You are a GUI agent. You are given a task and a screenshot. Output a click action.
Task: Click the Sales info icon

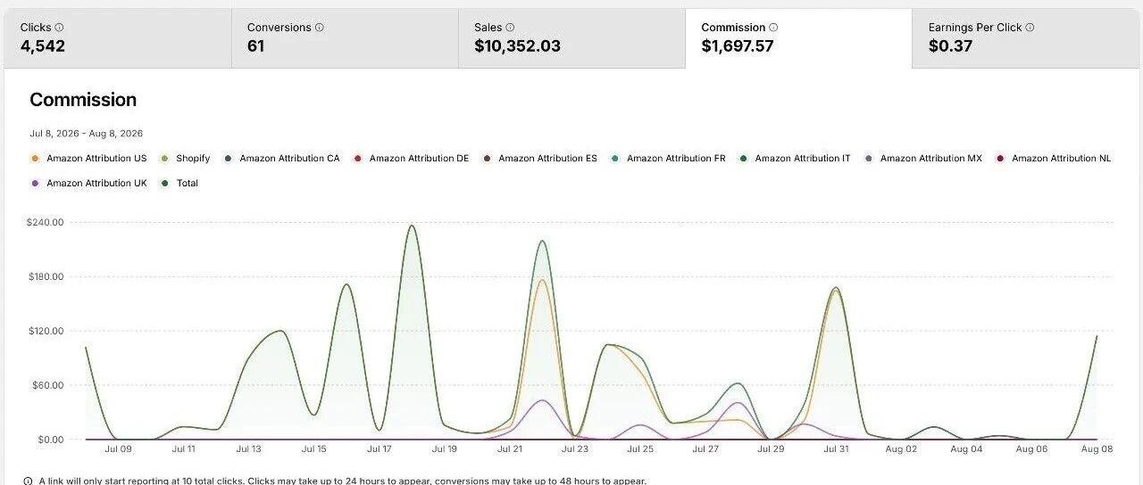point(510,28)
